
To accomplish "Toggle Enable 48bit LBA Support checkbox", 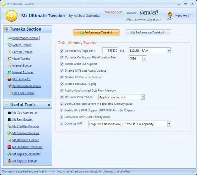I will pyautogui.click(x=62, y=64).
